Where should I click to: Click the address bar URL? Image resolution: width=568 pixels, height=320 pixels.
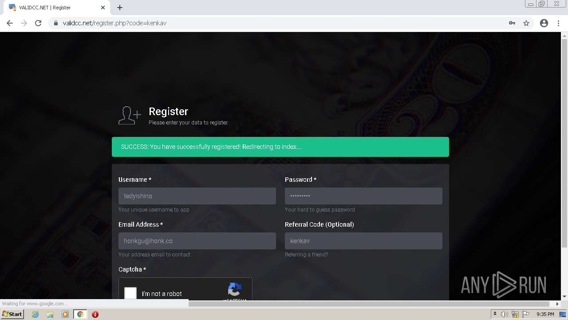pos(114,23)
